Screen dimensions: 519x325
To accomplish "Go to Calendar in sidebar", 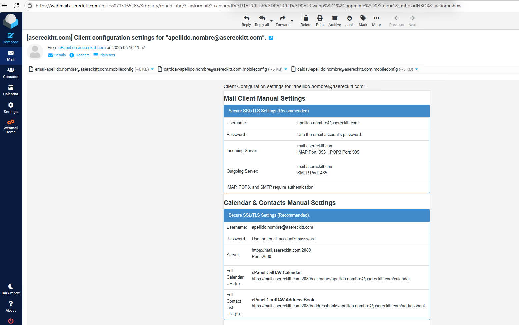I will click(x=11, y=90).
